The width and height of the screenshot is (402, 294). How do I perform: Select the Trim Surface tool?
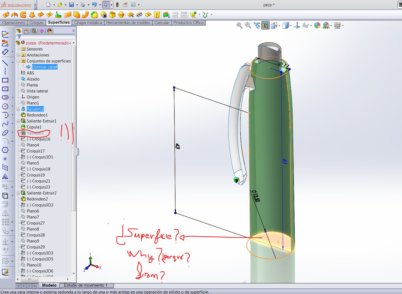tap(139, 14)
